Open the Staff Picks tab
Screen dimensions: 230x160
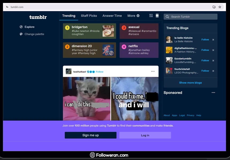pos(89,16)
